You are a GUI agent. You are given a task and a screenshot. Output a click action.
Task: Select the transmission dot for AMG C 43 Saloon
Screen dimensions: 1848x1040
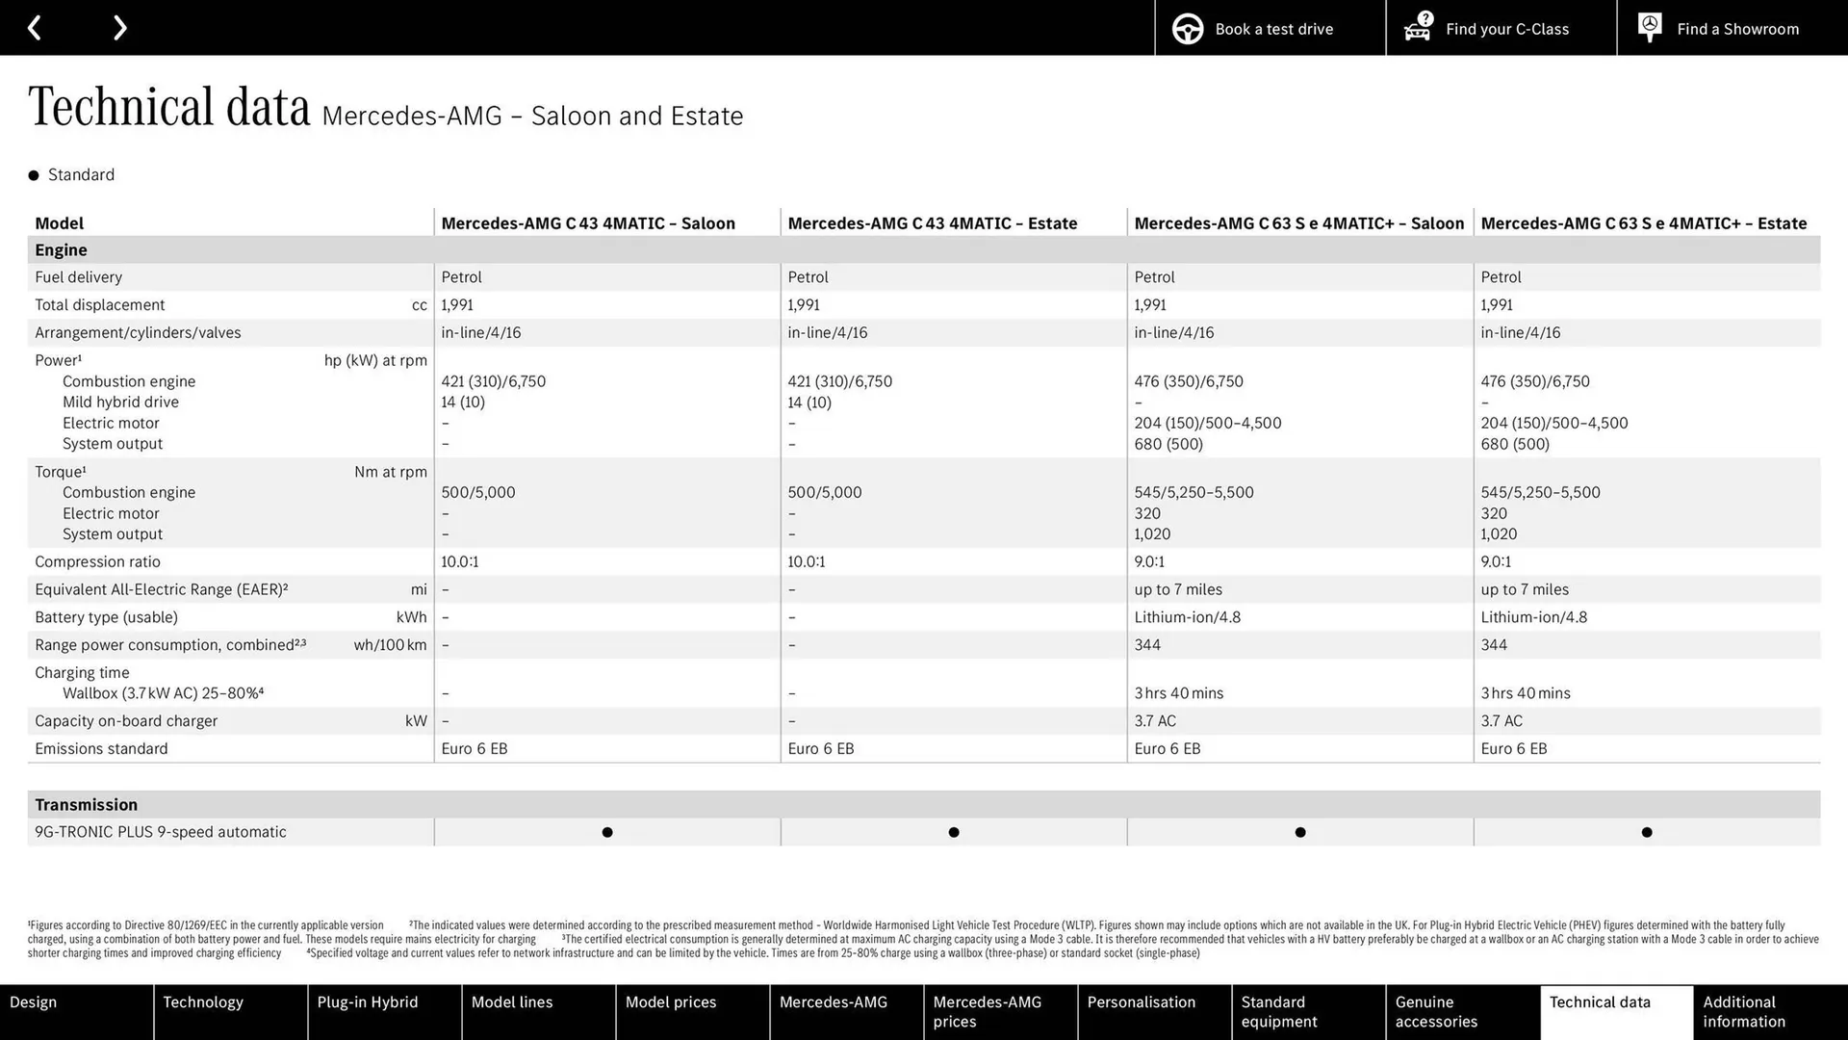tap(606, 832)
